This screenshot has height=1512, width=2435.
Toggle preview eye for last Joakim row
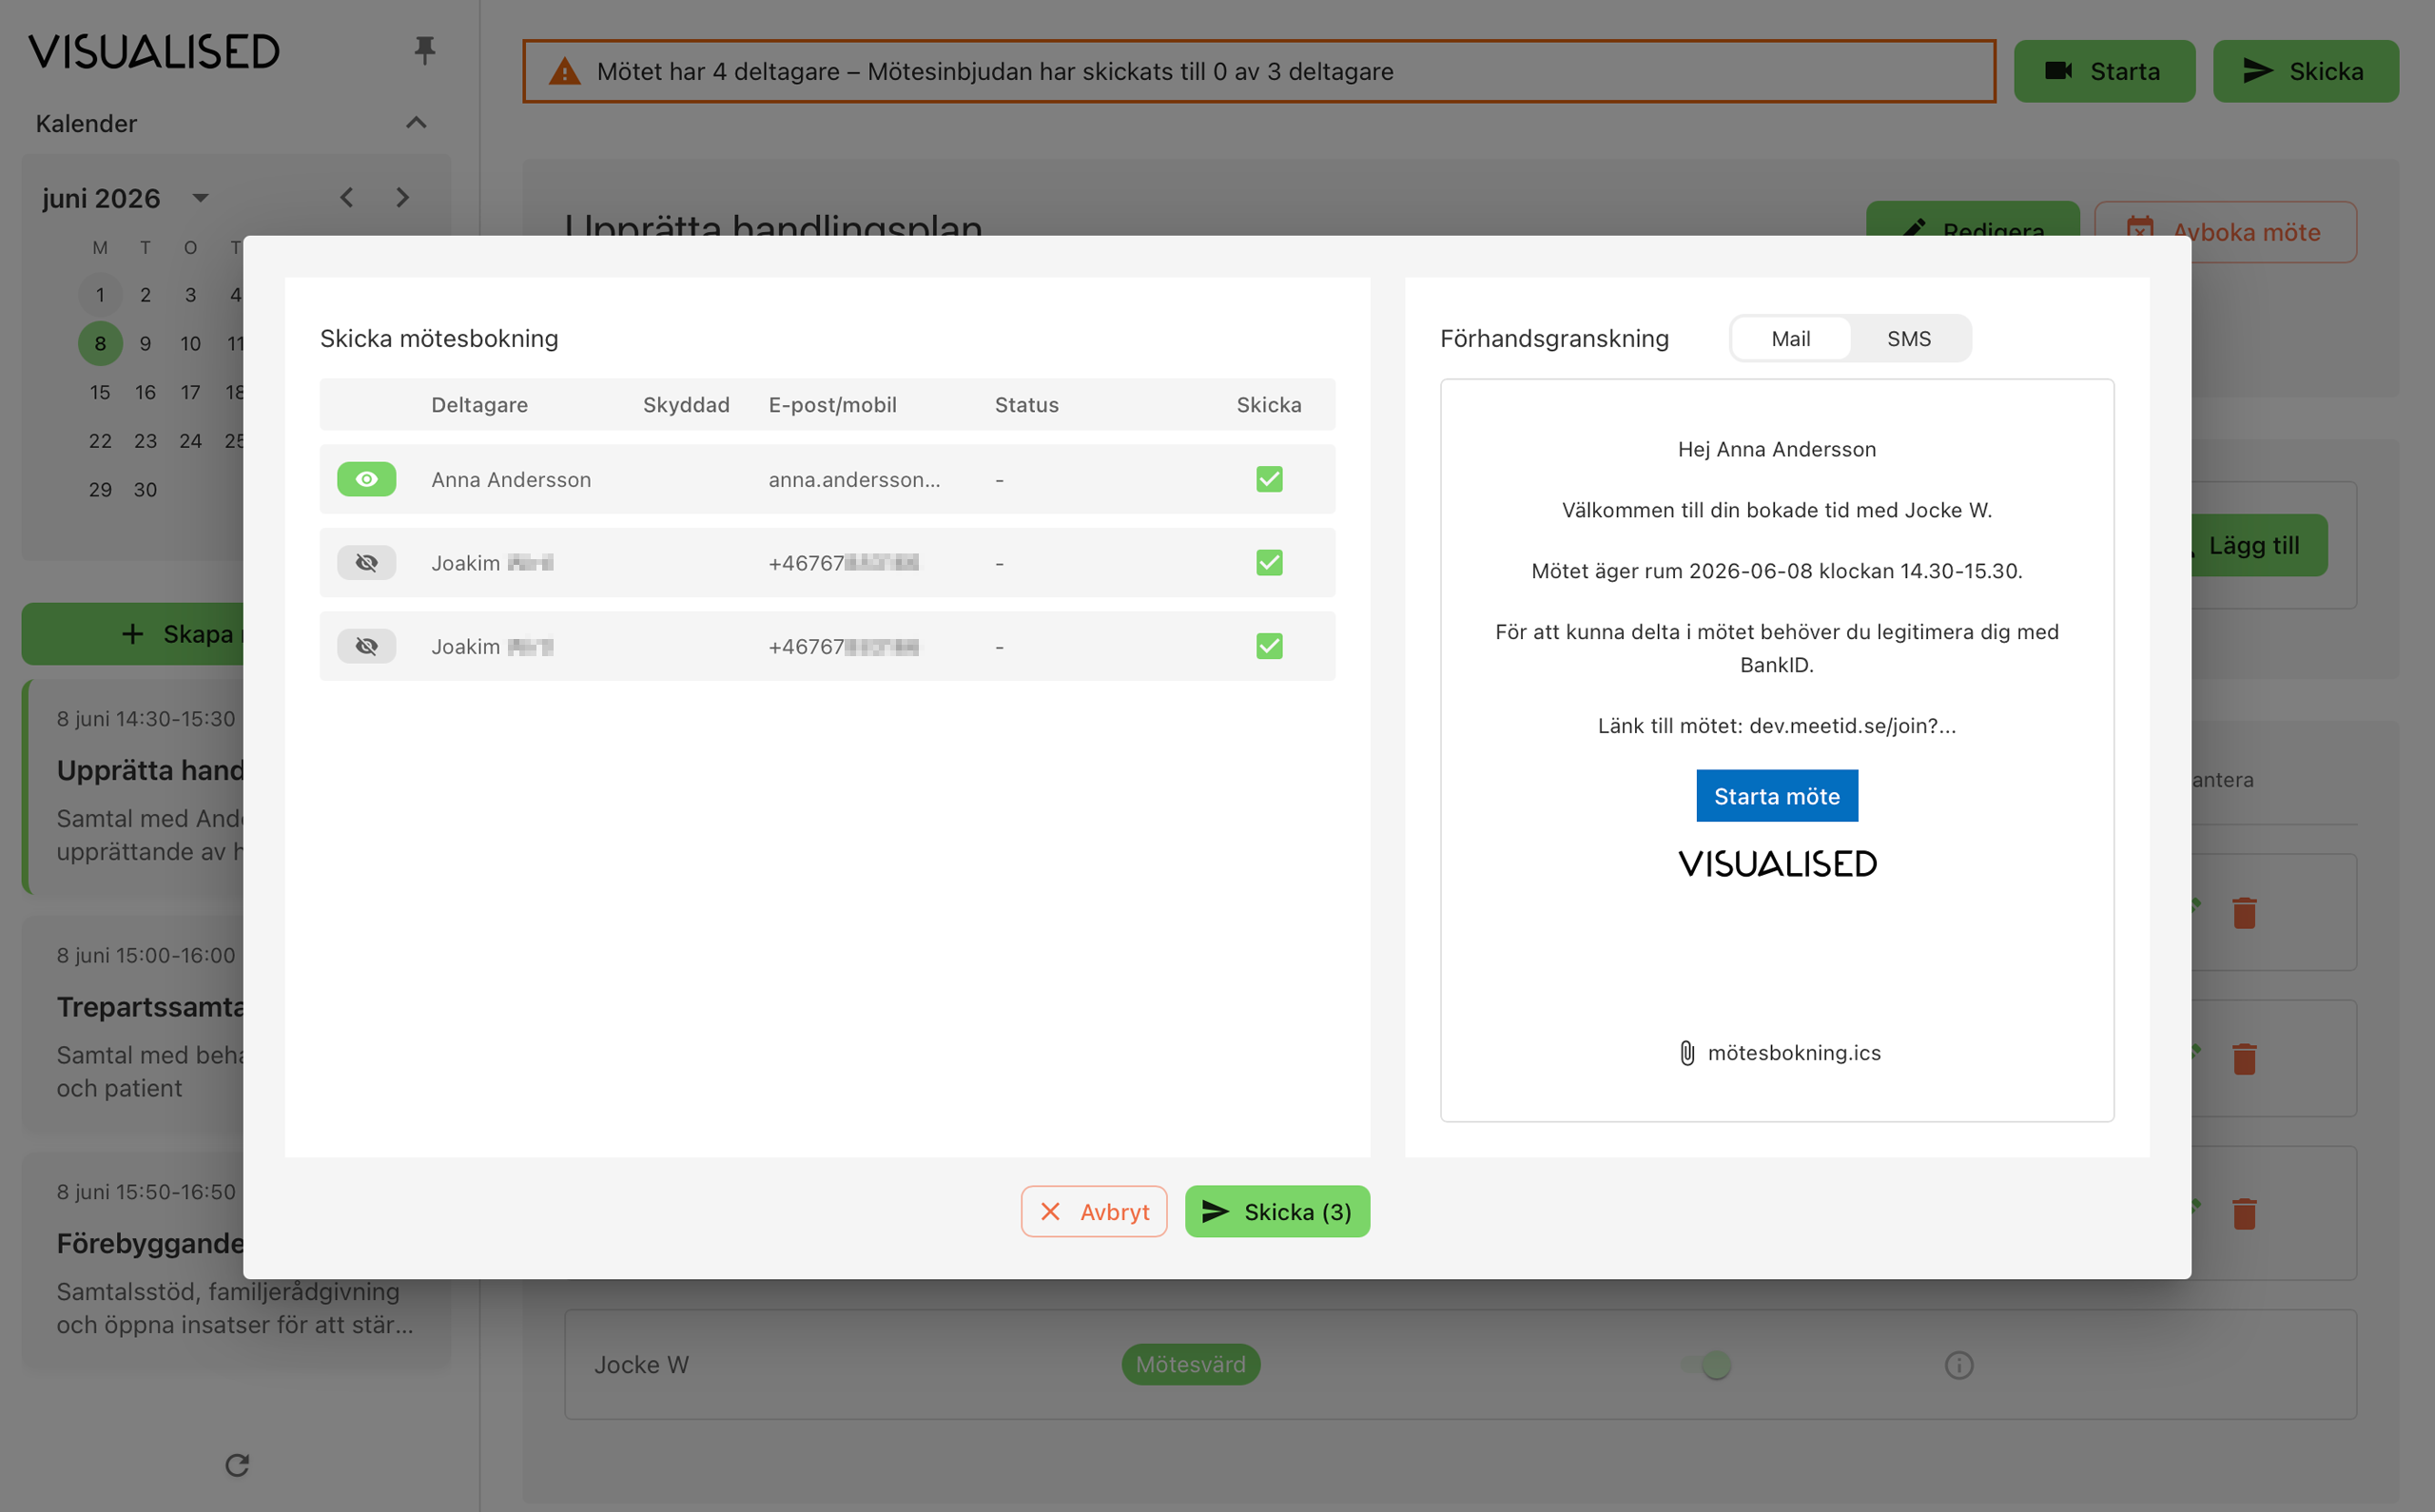tap(367, 646)
